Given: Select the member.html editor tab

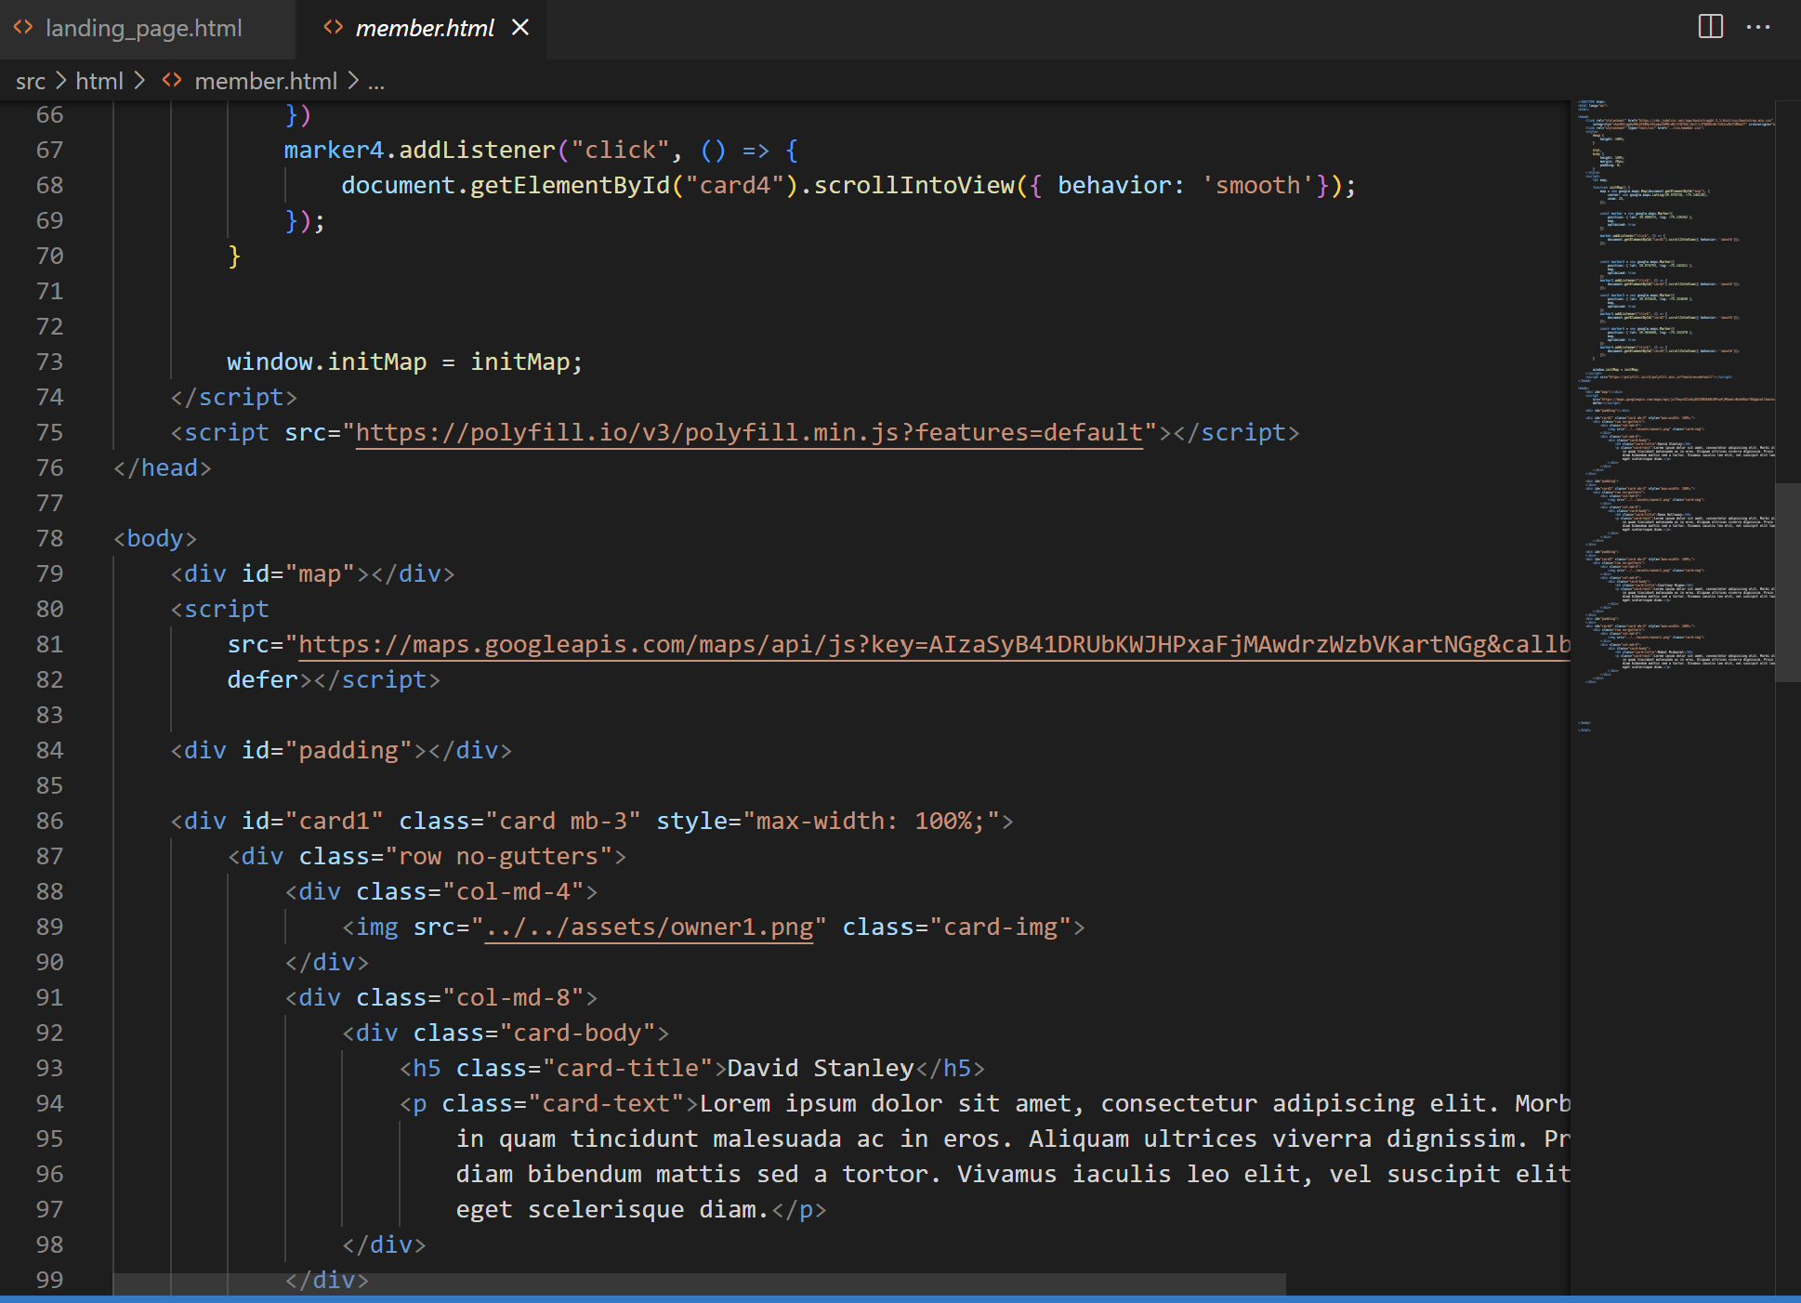Looking at the screenshot, I should click(424, 29).
